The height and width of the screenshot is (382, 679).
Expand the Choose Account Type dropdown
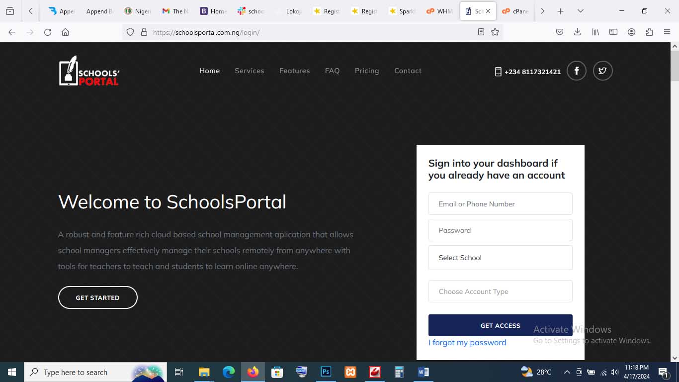pos(500,291)
